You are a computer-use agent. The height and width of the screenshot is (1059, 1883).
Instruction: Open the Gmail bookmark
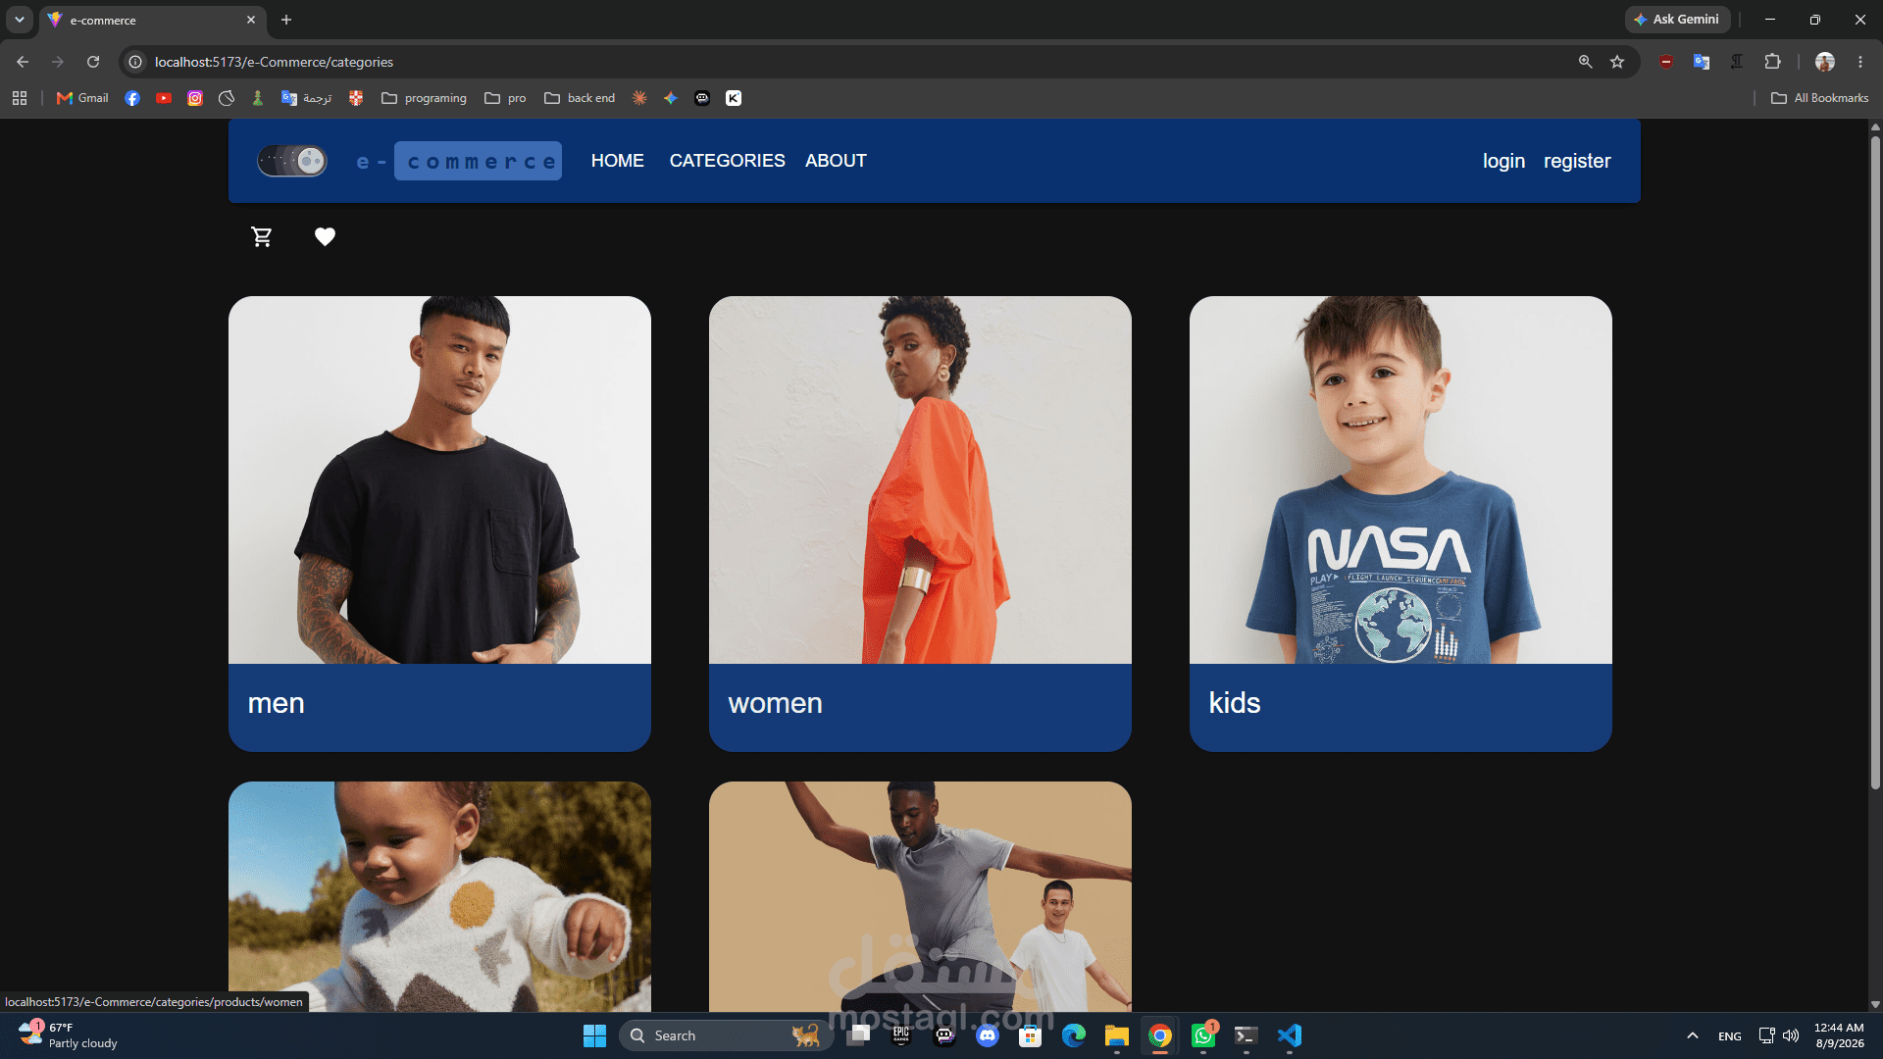[82, 98]
